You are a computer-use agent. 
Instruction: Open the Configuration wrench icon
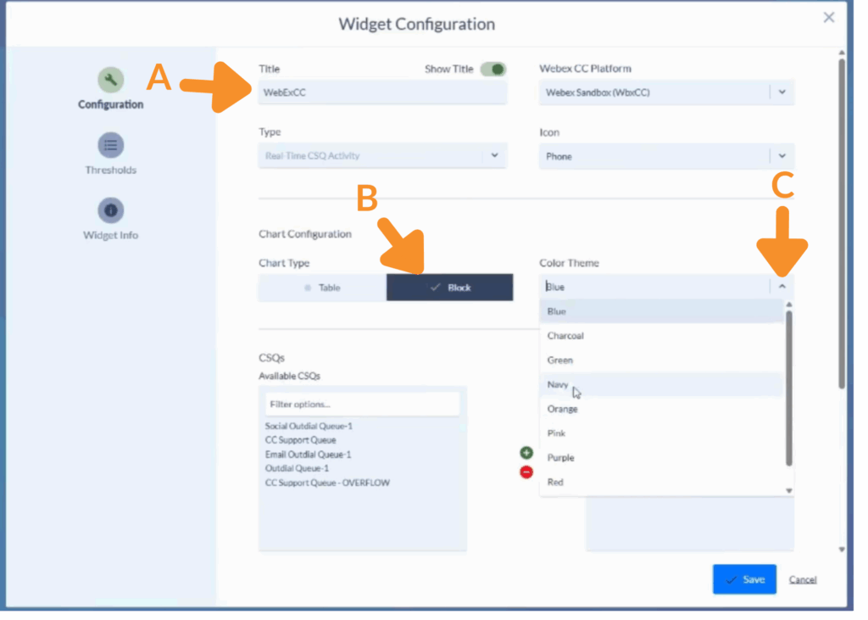click(110, 81)
